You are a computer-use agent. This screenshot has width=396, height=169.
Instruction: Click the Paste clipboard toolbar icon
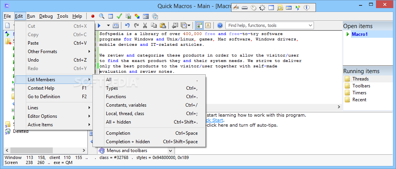click(163, 25)
